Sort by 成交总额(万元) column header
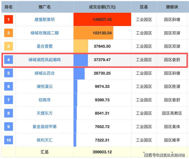Screen dimensions: 189x159 [x=102, y=7]
